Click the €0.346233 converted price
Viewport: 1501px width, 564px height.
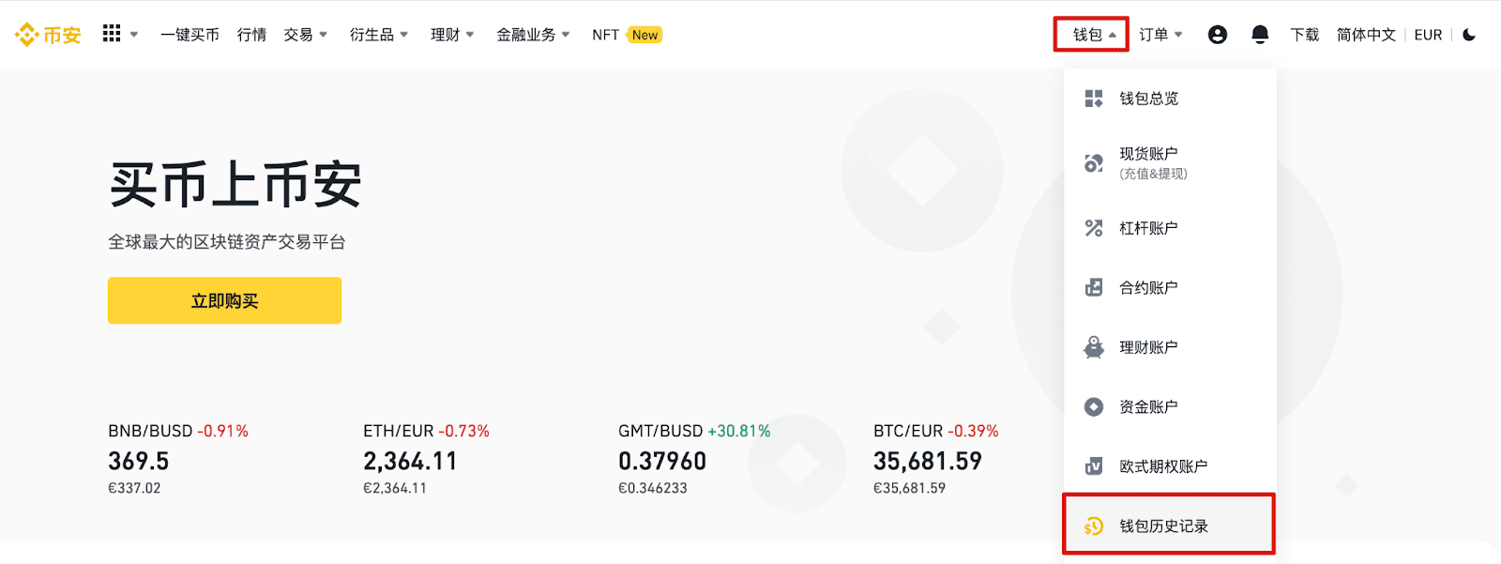tap(653, 488)
